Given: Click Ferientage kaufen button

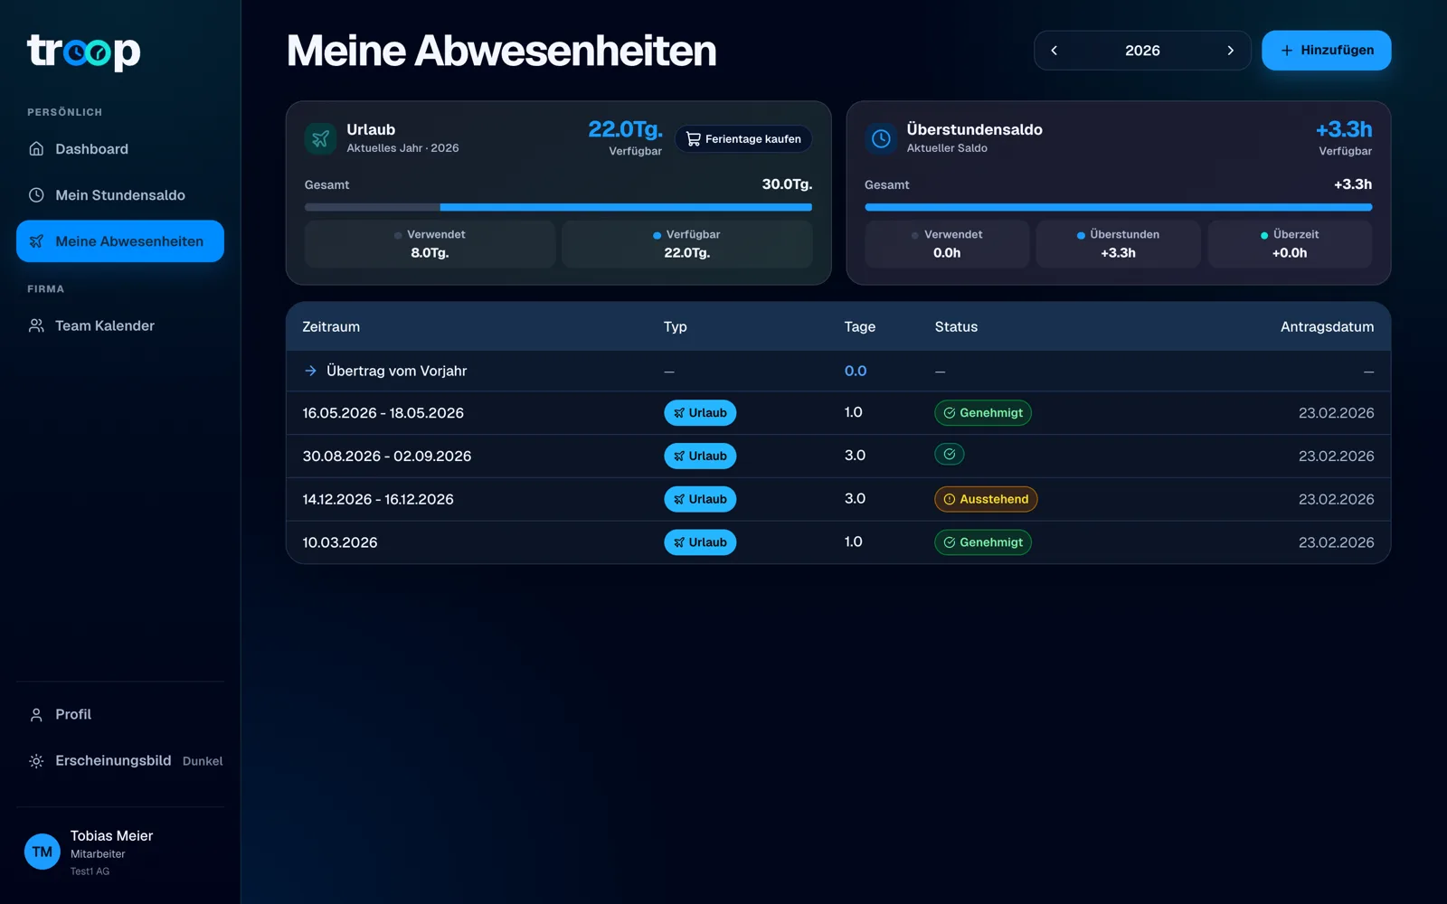Looking at the screenshot, I should [743, 139].
